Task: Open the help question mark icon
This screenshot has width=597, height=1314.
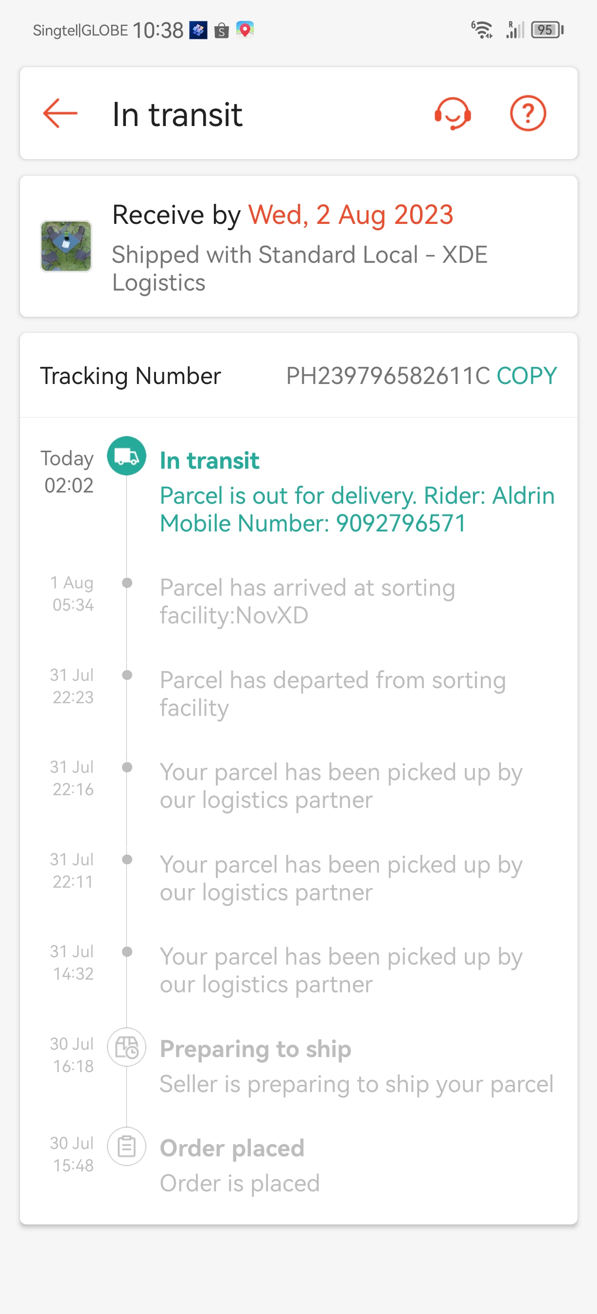Action: [x=528, y=113]
